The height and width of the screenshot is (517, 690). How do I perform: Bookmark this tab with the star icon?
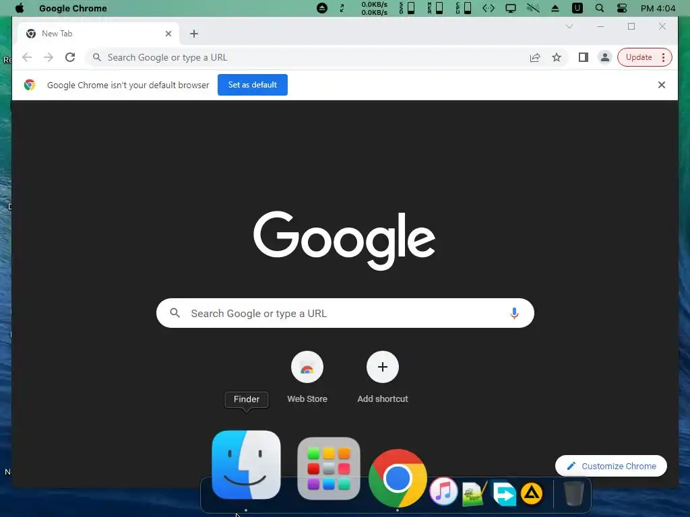click(x=557, y=58)
